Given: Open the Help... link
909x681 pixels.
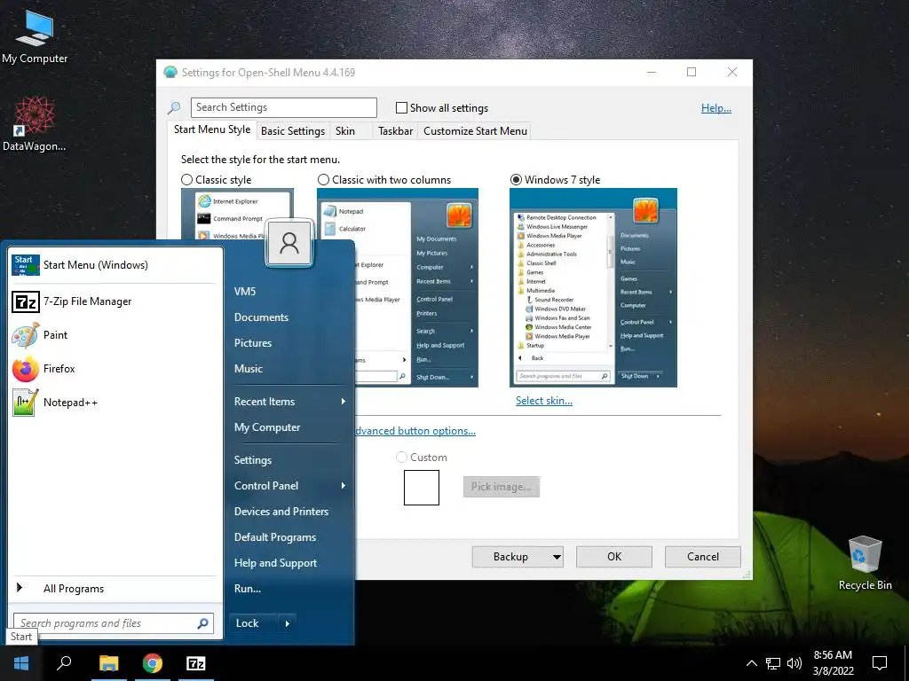Looking at the screenshot, I should click(x=716, y=107).
